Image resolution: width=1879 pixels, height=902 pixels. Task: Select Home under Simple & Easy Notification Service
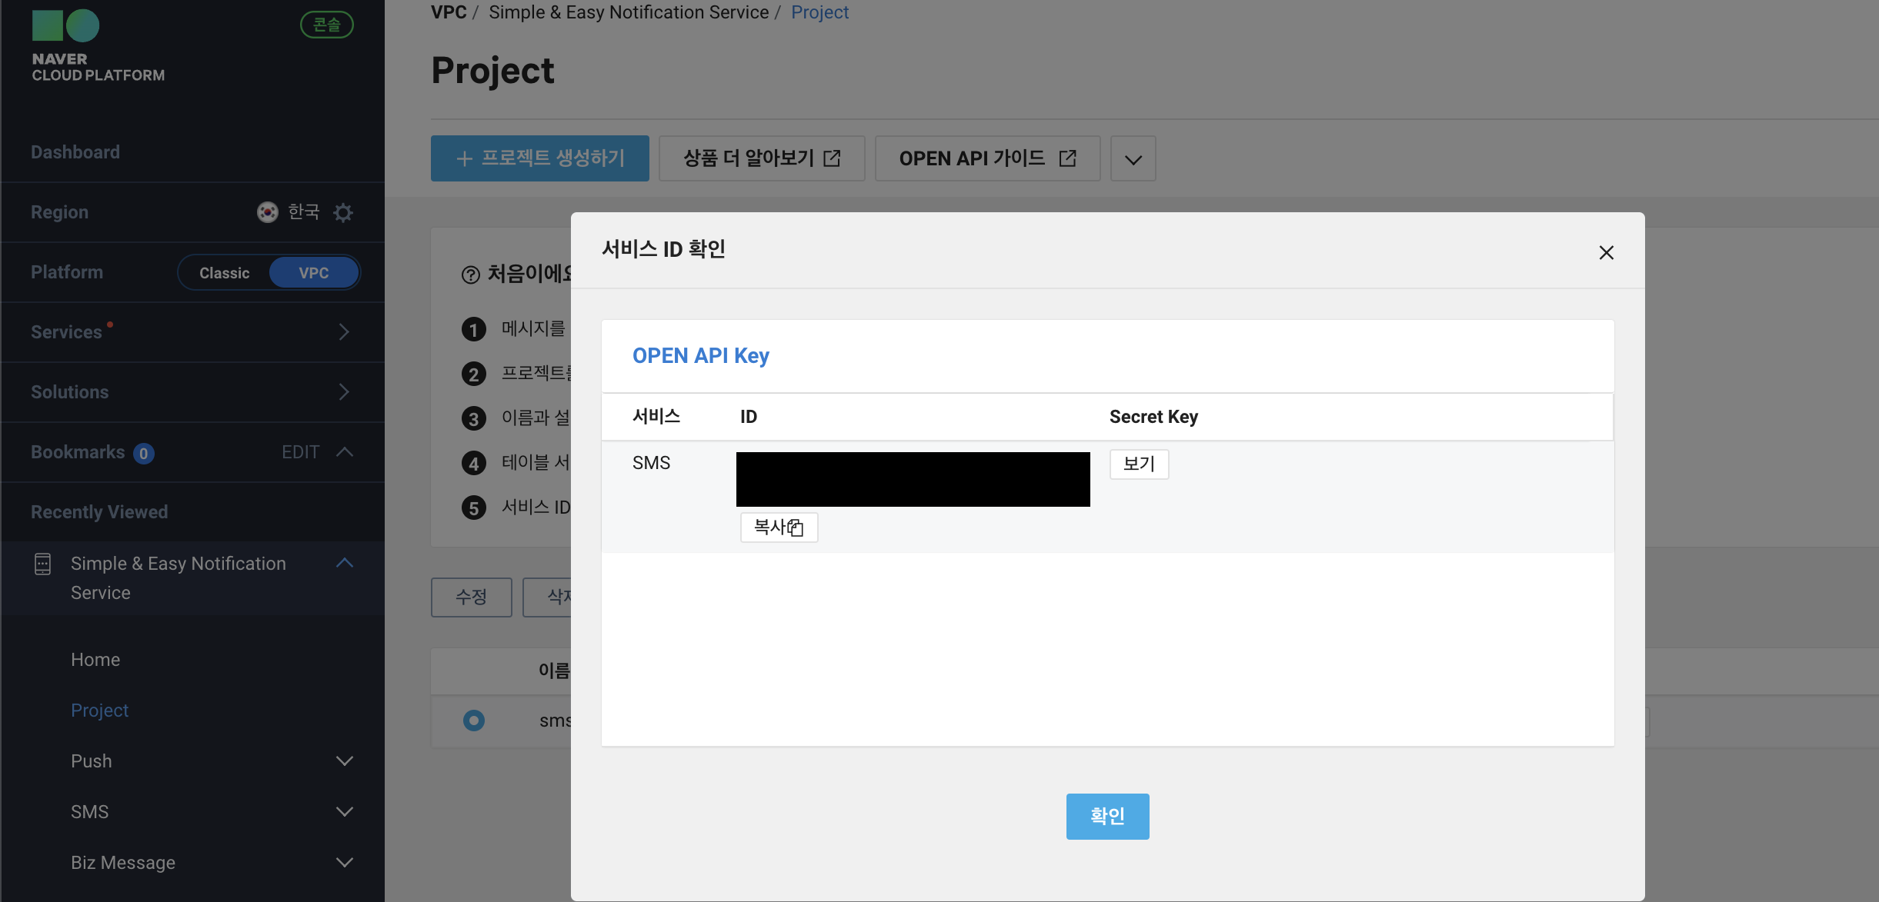pyautogui.click(x=95, y=659)
